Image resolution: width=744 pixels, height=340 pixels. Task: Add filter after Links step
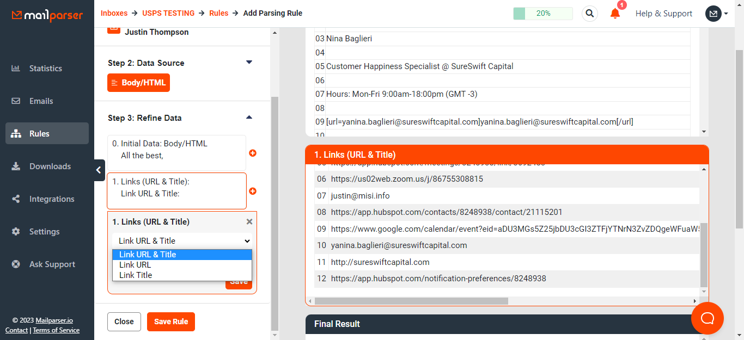[253, 191]
